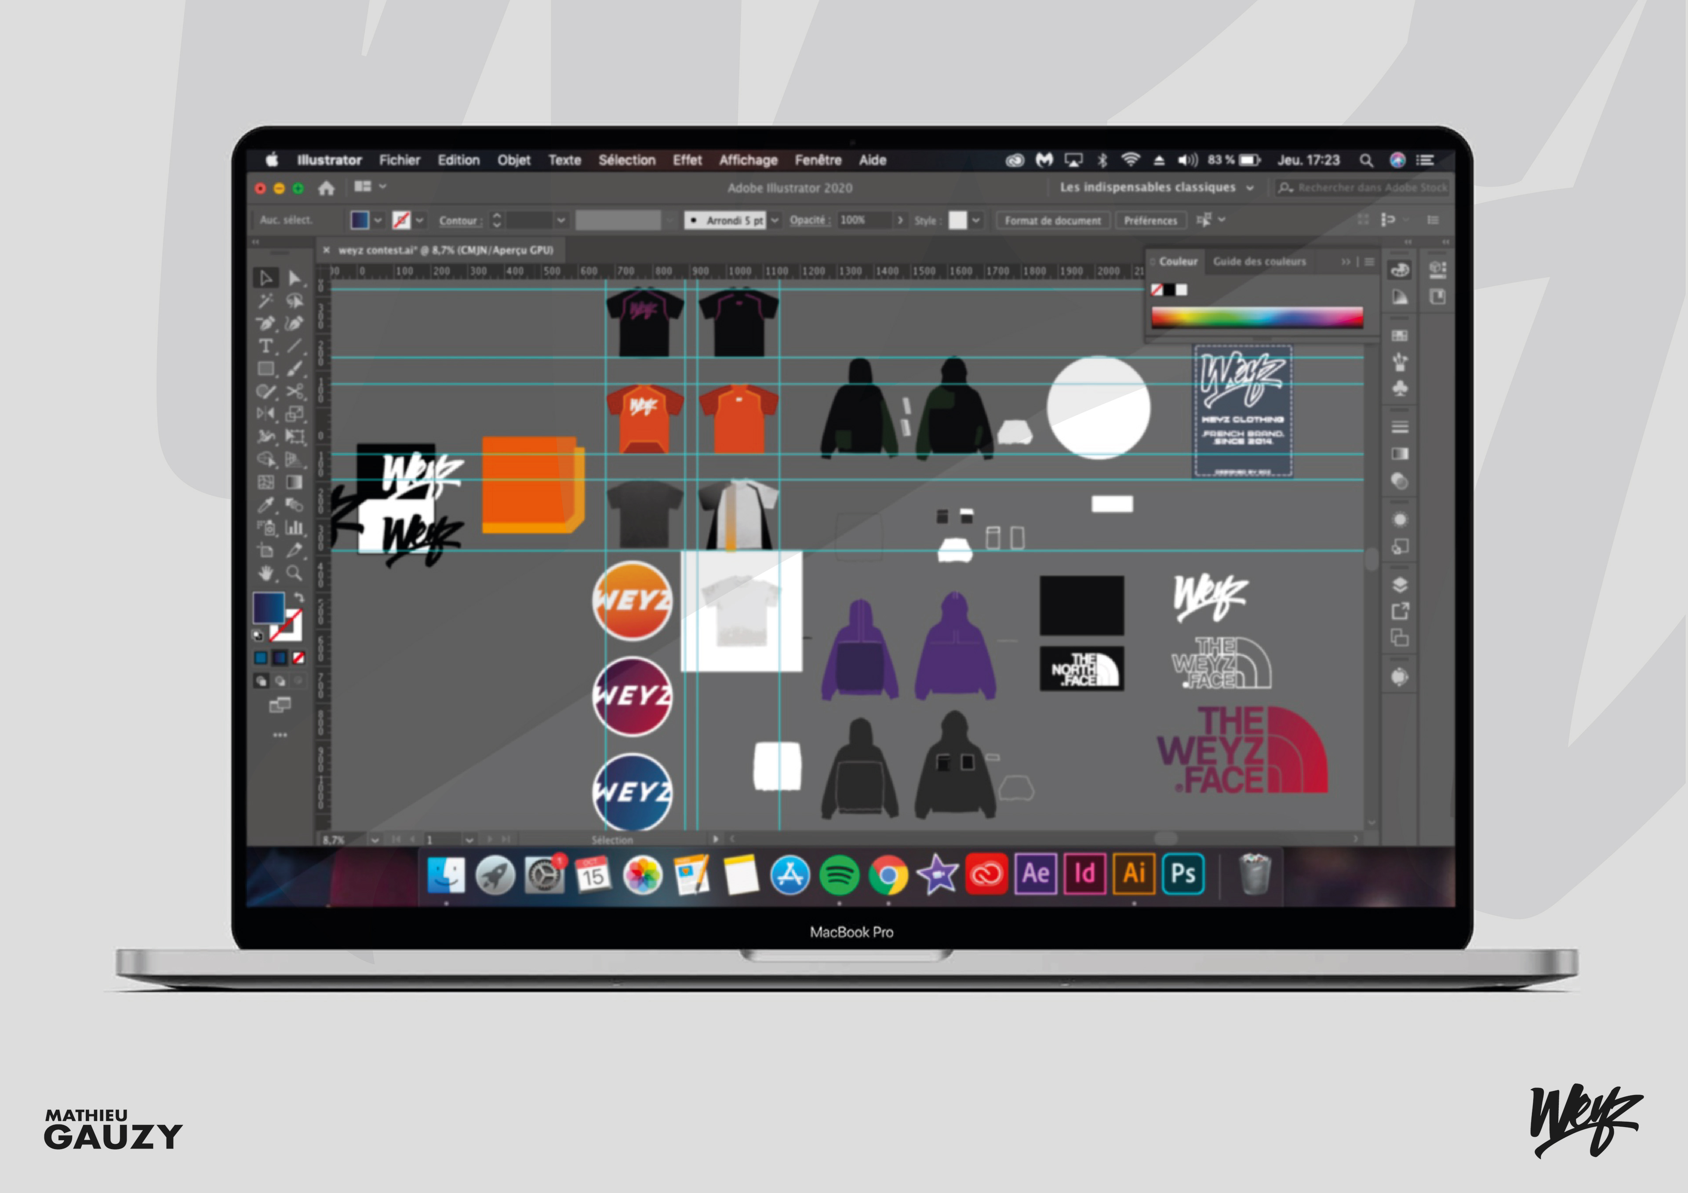Viewport: 1688px width, 1193px height.
Task: Open the zoom level 8,7% dropdown
Action: (375, 839)
